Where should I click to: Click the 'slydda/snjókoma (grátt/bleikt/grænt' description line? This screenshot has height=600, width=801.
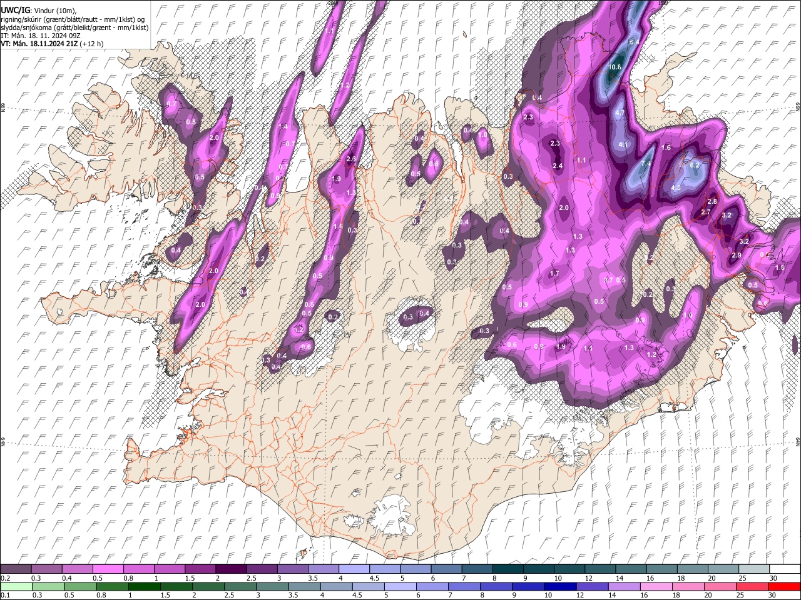75,27
